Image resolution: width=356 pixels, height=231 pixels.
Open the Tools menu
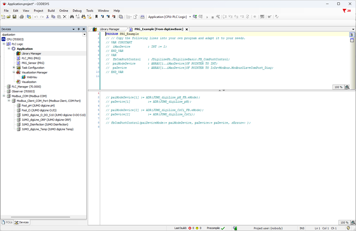pyautogui.click(x=90, y=11)
